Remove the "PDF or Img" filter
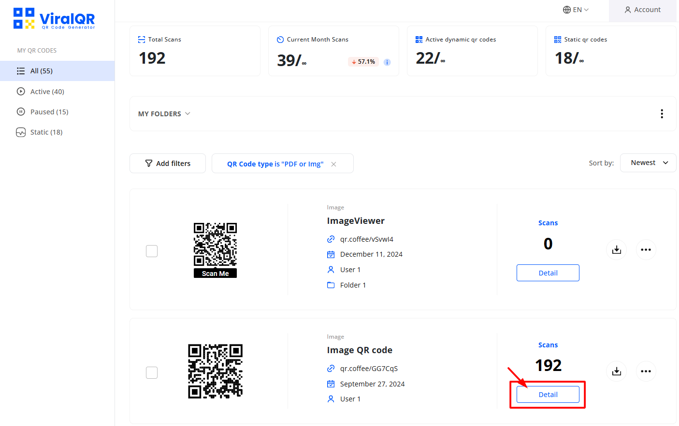The image size is (679, 426). [333, 164]
